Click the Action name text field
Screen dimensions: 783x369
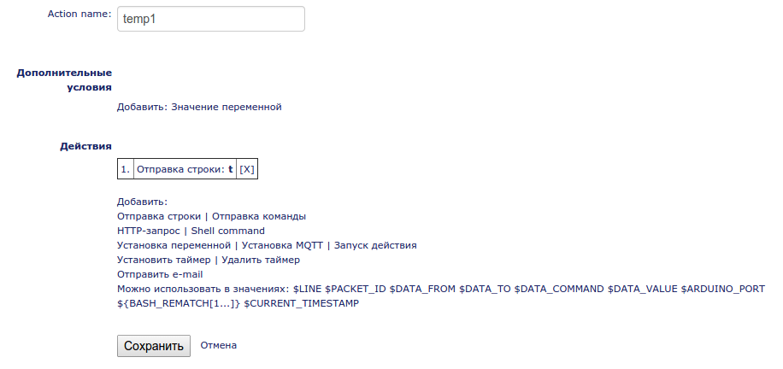(210, 19)
